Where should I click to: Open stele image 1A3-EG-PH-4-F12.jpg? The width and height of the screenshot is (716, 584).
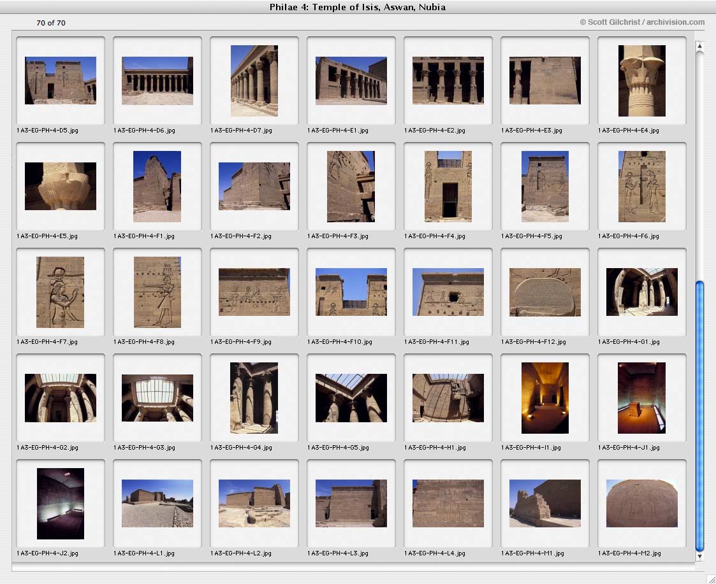pos(544,292)
